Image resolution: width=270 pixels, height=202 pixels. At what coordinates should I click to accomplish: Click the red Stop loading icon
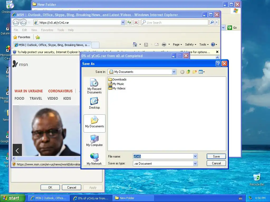pyautogui.click(x=136, y=22)
